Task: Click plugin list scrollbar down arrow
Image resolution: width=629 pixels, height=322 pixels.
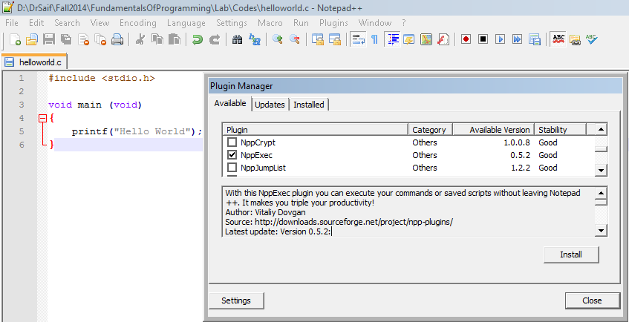Action: 601,170
